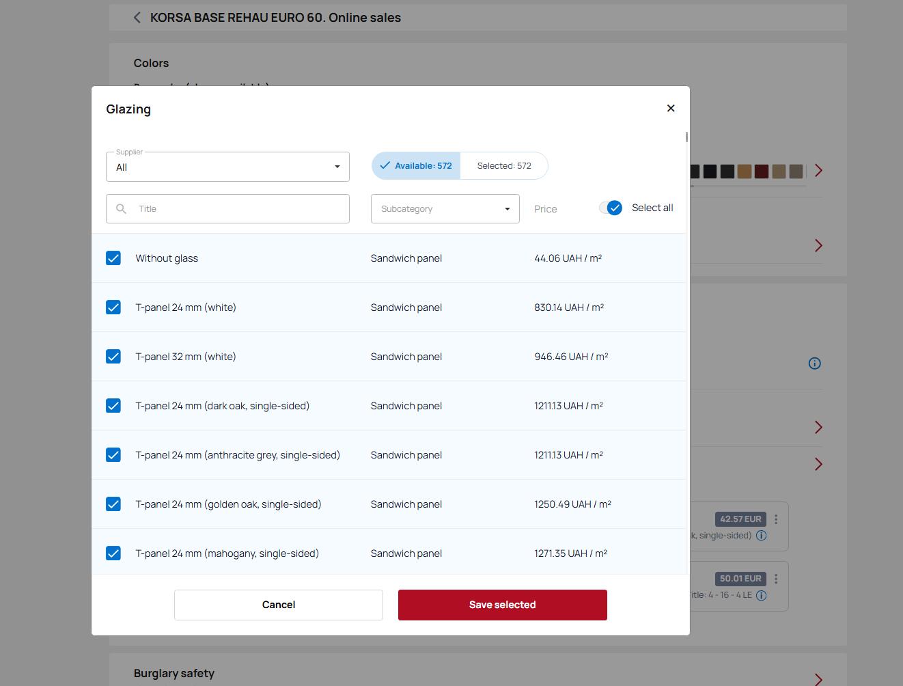Open the three-dot menu next to 50.01 EUR

pyautogui.click(x=776, y=579)
